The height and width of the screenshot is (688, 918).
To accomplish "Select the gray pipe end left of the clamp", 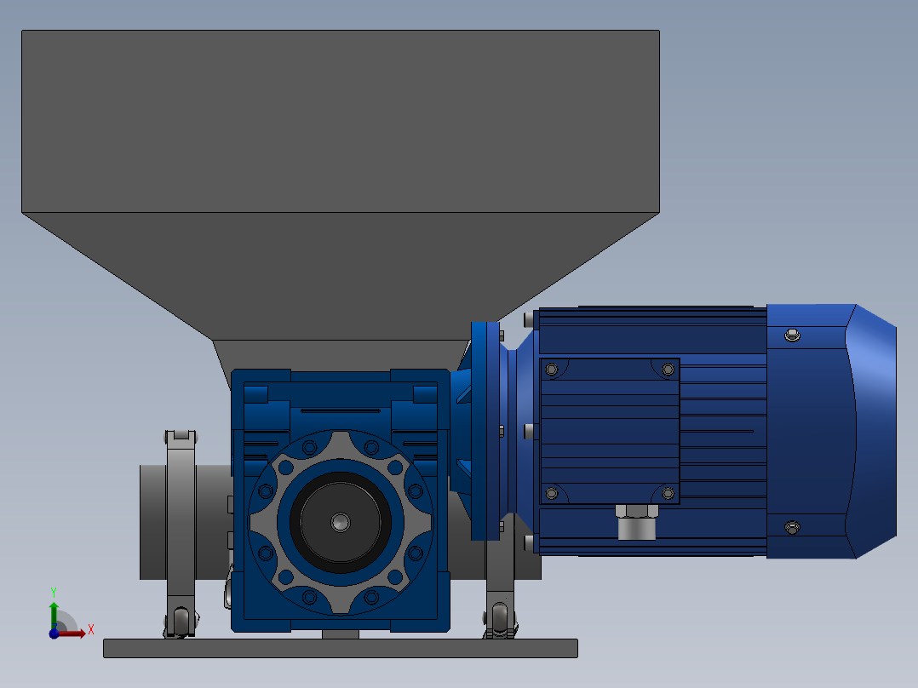I will pyautogui.click(x=152, y=522).
